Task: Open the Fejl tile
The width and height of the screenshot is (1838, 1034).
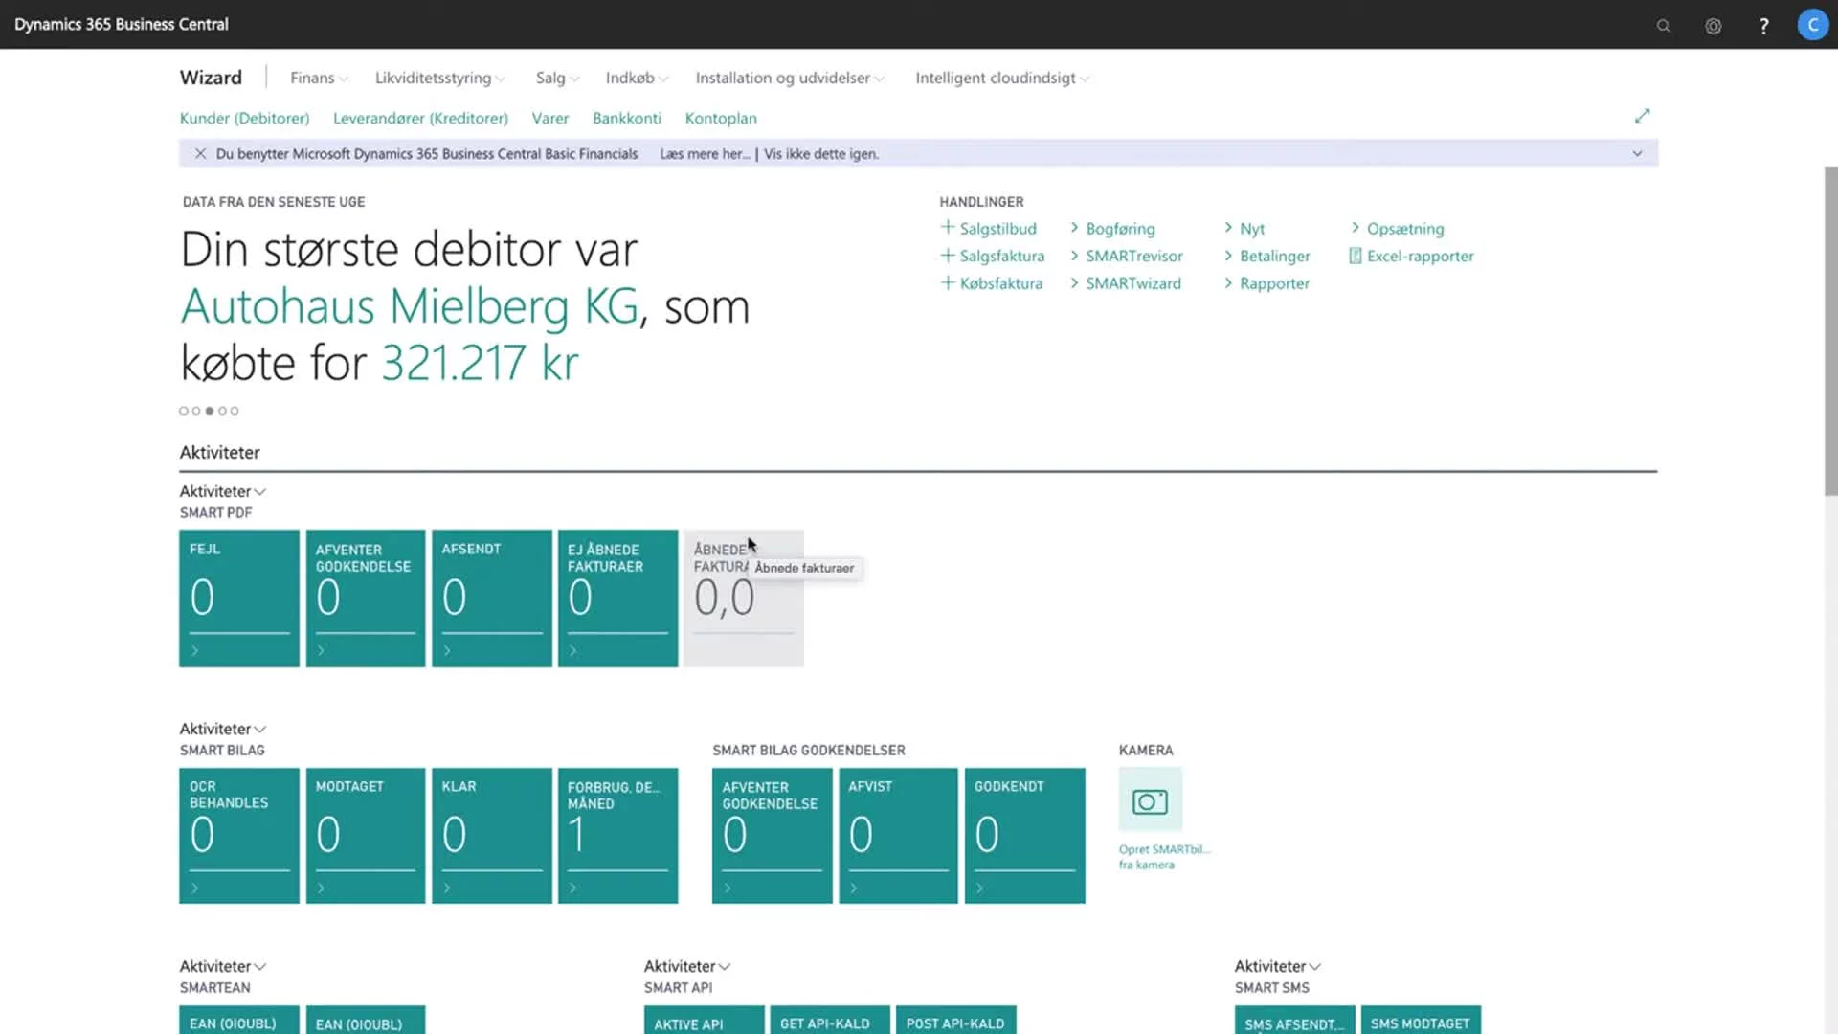Action: 239,598
